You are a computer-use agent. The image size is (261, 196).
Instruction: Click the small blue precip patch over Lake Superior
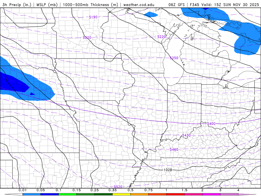click(151, 14)
